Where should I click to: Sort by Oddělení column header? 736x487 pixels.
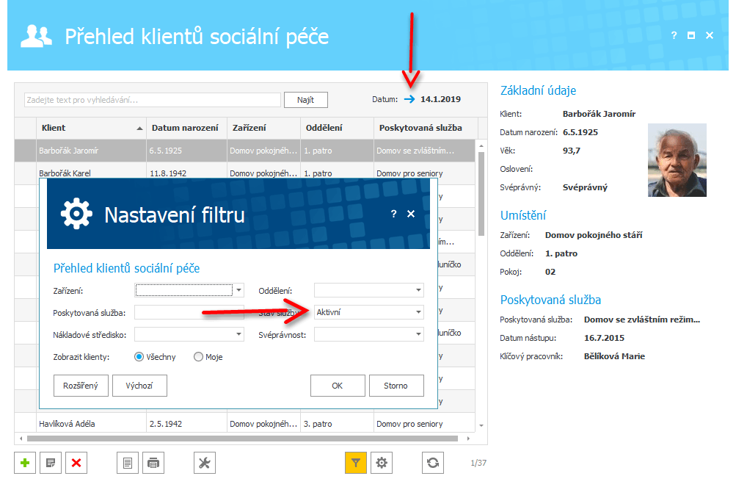[x=337, y=128]
